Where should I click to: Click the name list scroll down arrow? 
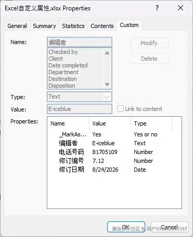pyautogui.click(x=107, y=85)
